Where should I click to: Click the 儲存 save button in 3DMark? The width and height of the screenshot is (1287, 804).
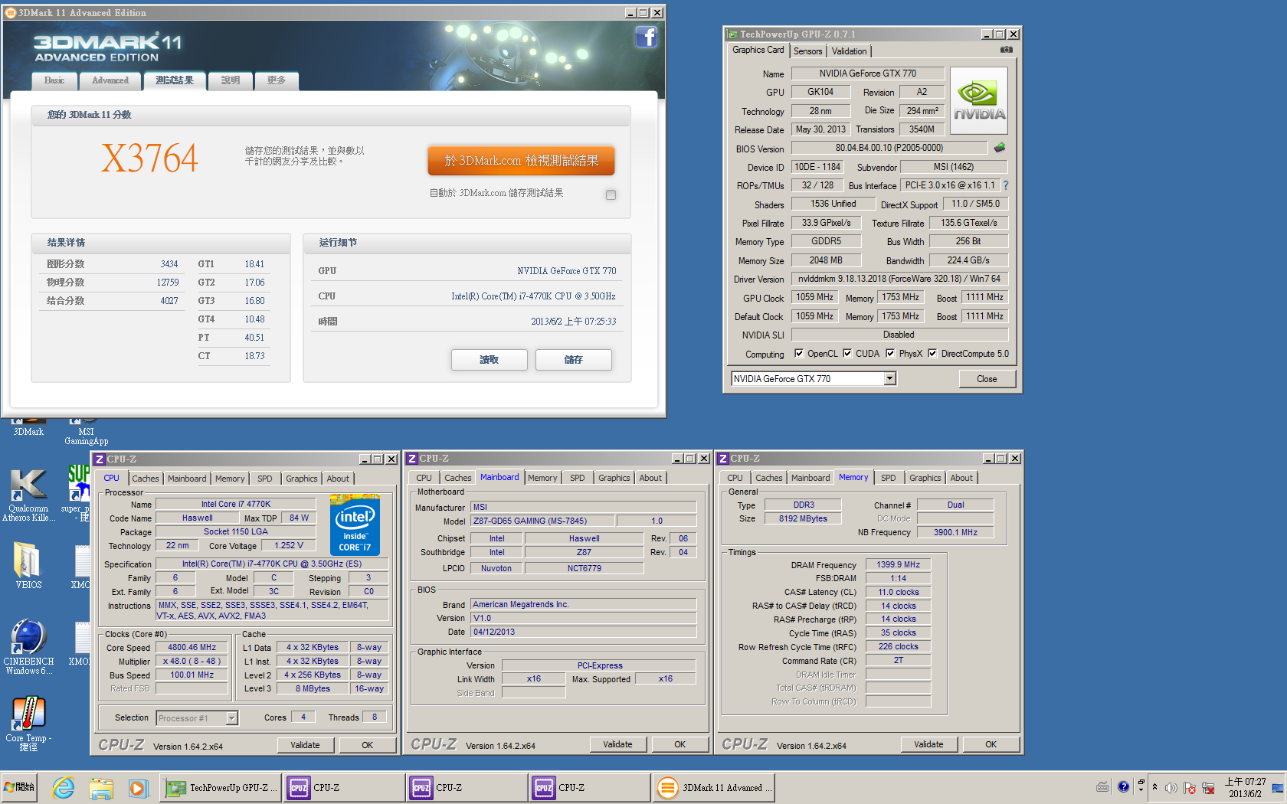coord(573,360)
